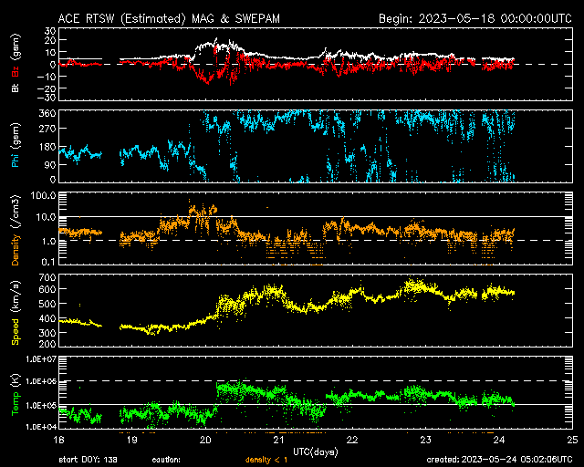The width and height of the screenshot is (584, 467).
Task: Click the '400' tick of the Speed axis
Action: [x=47, y=318]
